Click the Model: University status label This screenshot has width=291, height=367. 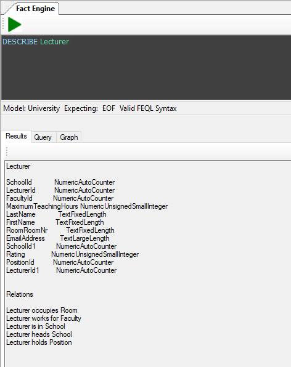[x=31, y=108]
